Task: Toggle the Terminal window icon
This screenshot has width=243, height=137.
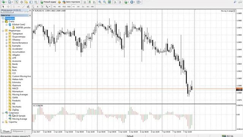Action: pyautogui.click(x=31, y=2)
